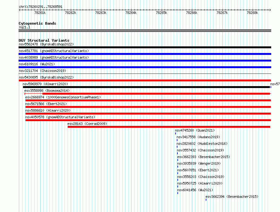280x212 pixels.
Task: Click the black bar under nsv5969970
Action: click(146, 87)
